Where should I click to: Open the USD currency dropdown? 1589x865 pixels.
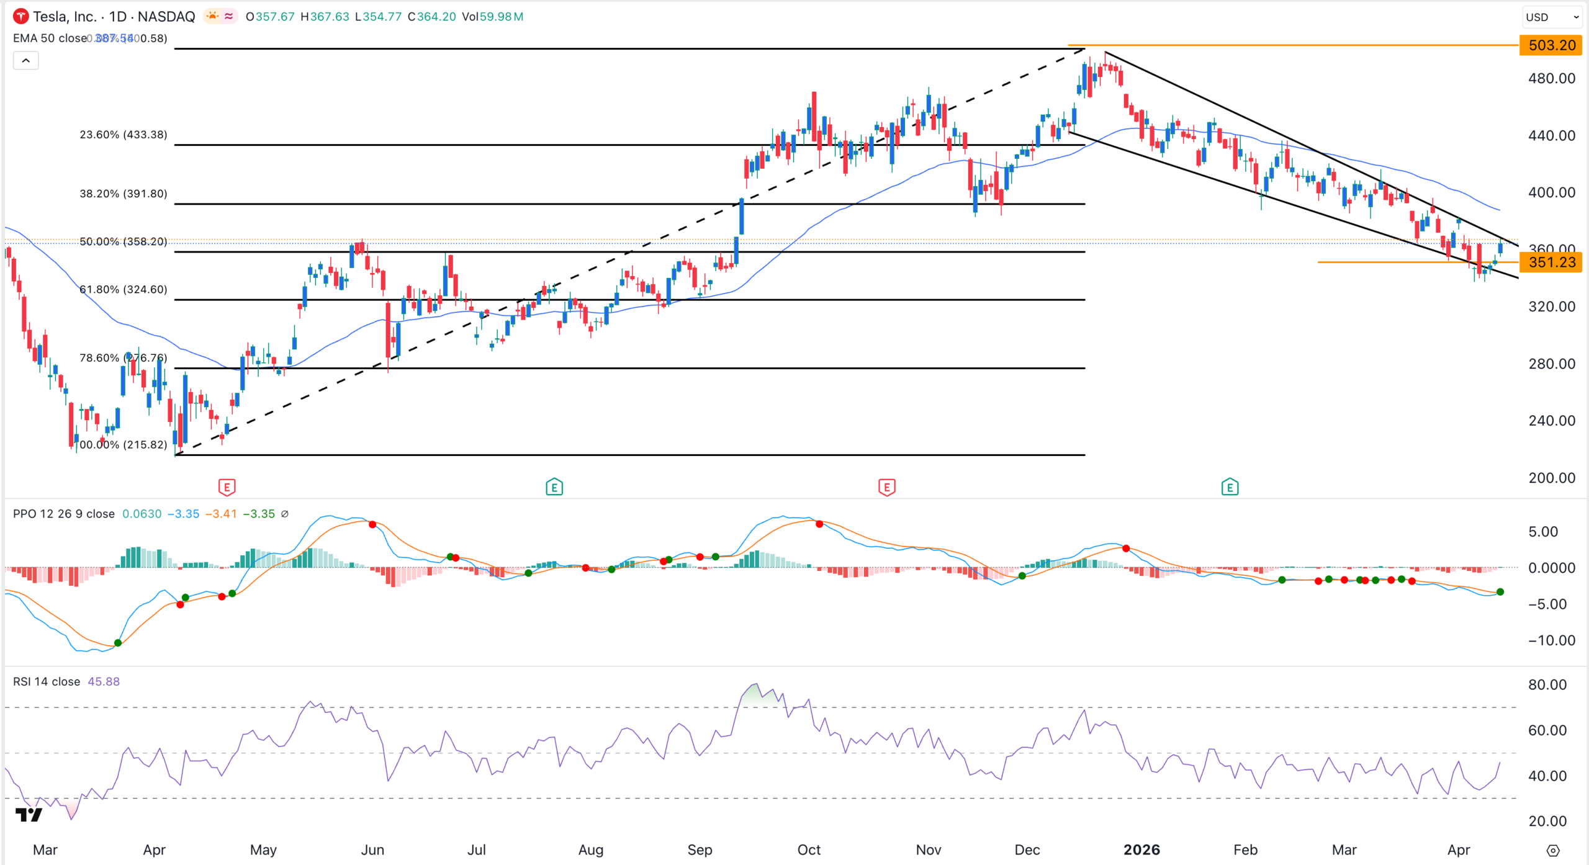[1552, 17]
